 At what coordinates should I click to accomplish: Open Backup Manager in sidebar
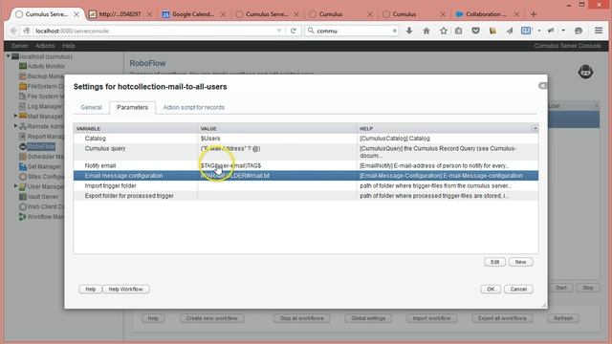point(41,76)
